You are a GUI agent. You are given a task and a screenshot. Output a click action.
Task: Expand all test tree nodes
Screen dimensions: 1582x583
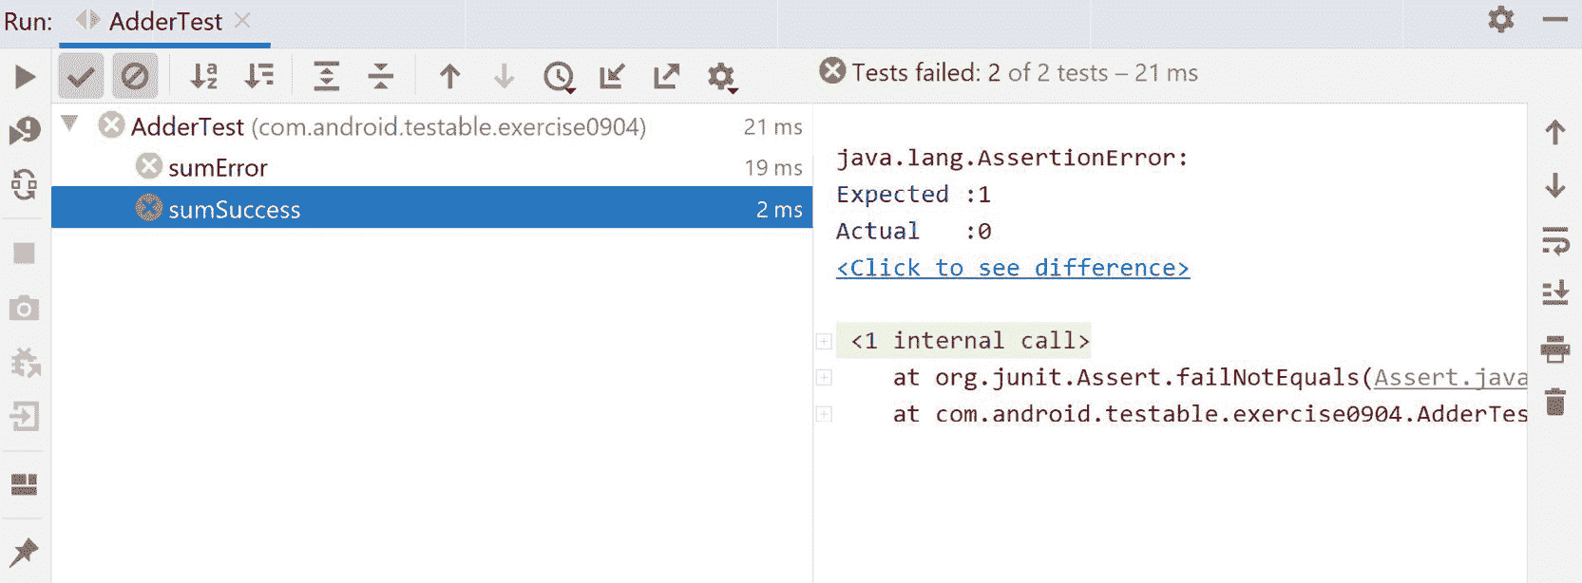[x=326, y=76]
